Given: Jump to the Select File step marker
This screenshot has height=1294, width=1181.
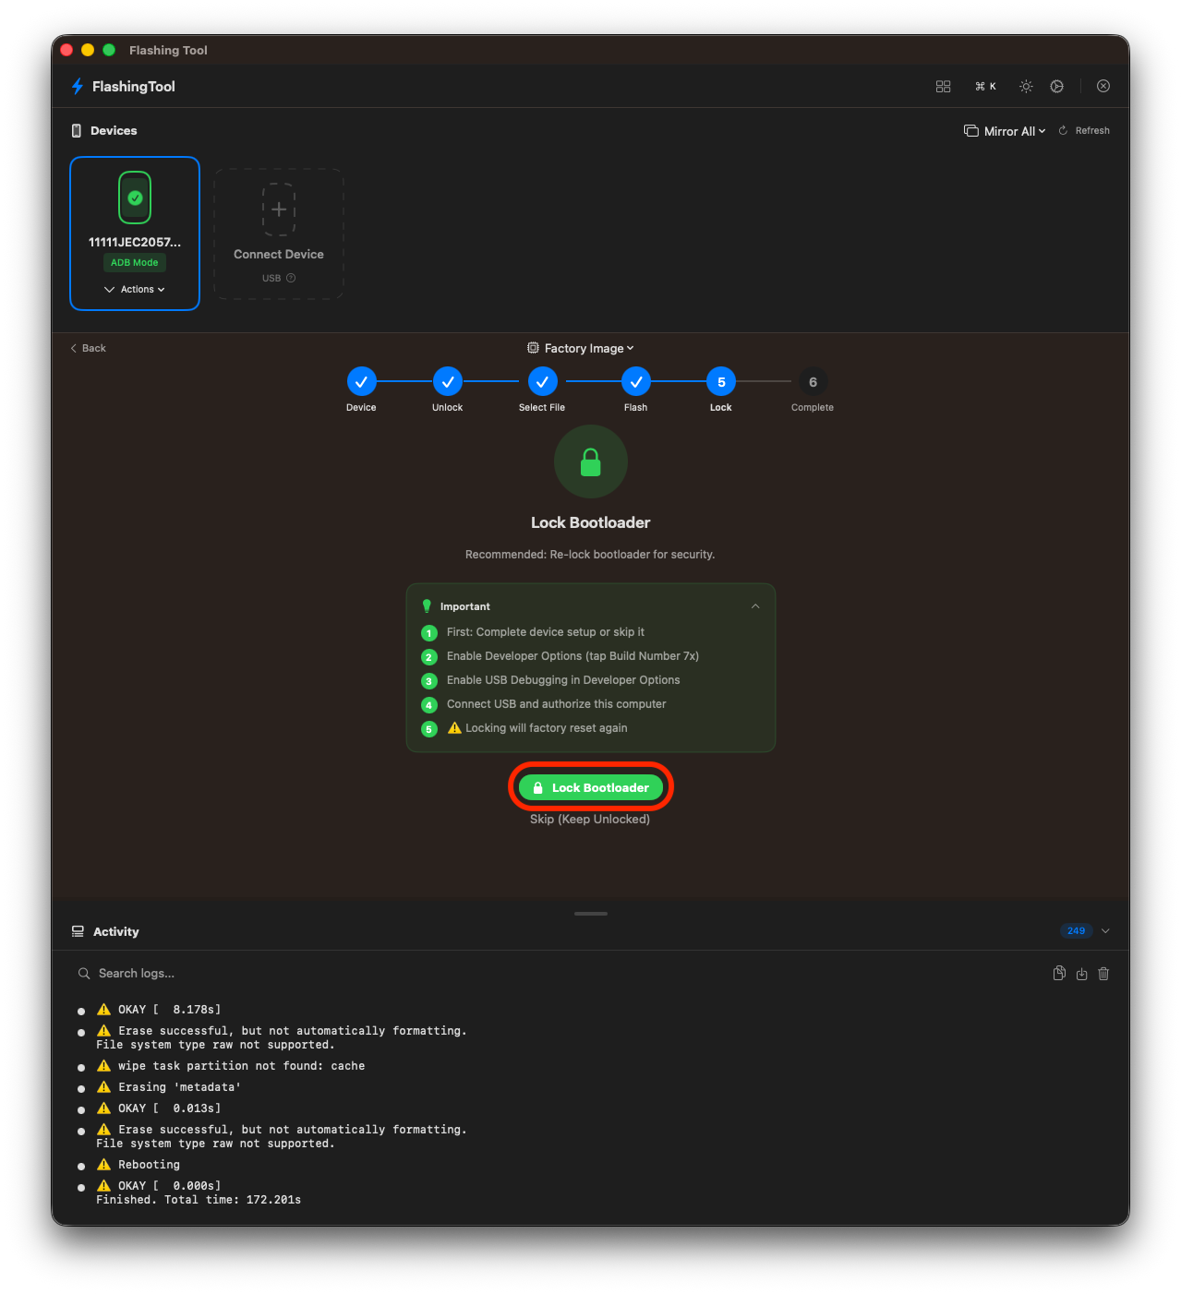Looking at the screenshot, I should click(542, 381).
